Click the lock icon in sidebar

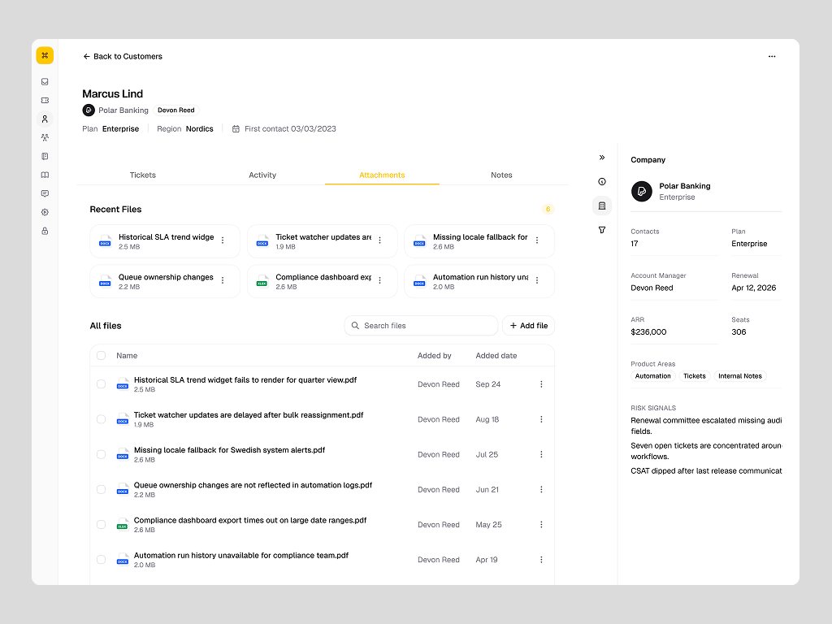click(45, 231)
